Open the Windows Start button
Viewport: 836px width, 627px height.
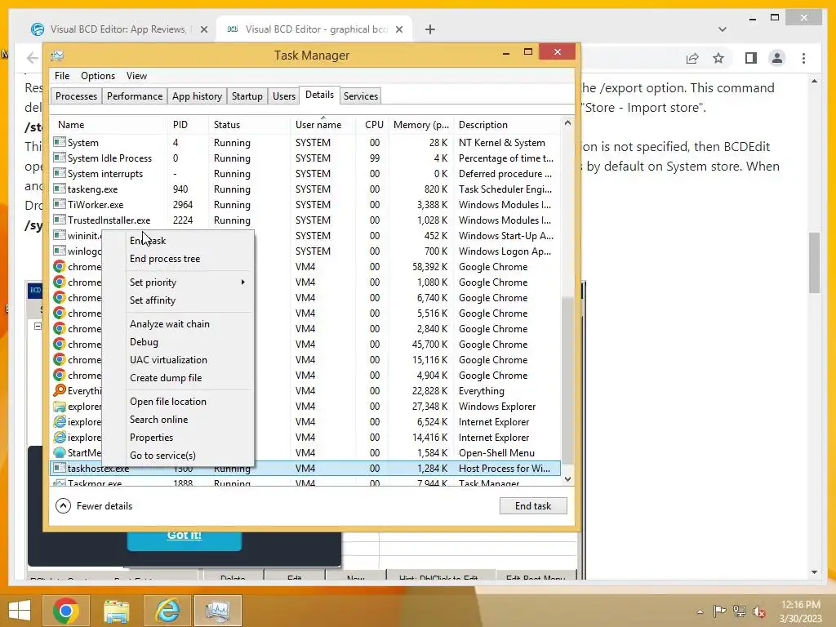(x=20, y=611)
